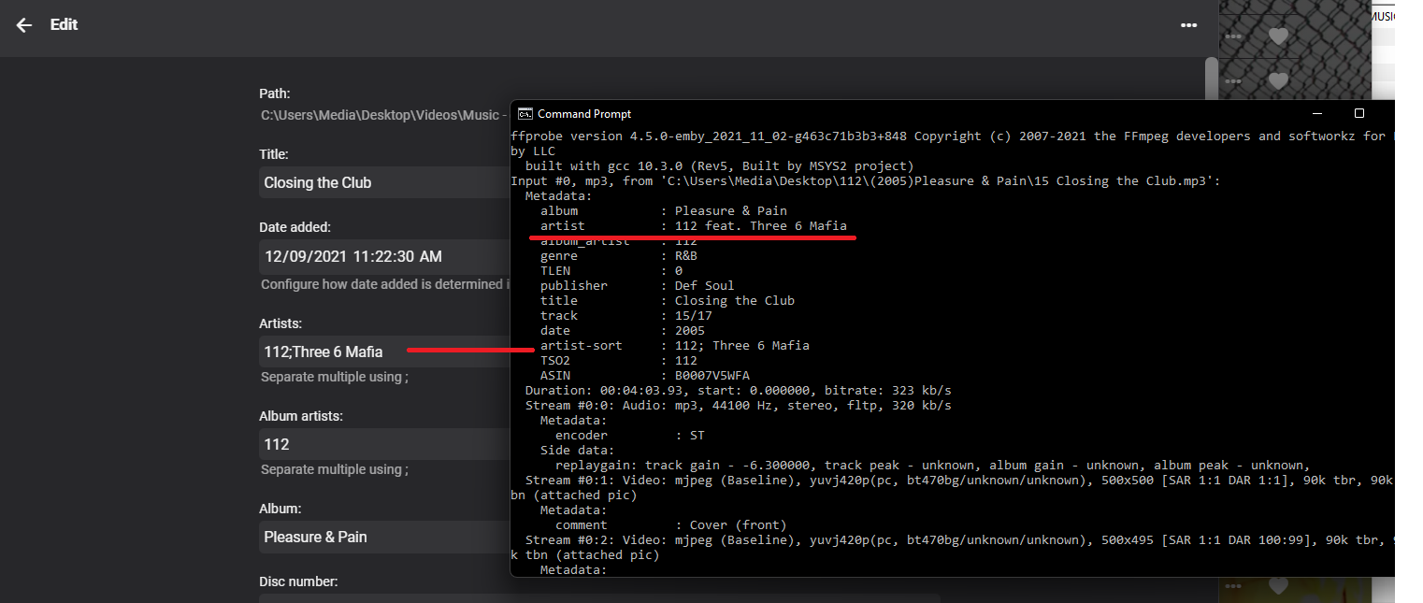Click the Command Prompt window title text
This screenshot has width=1423, height=603.
584,114
